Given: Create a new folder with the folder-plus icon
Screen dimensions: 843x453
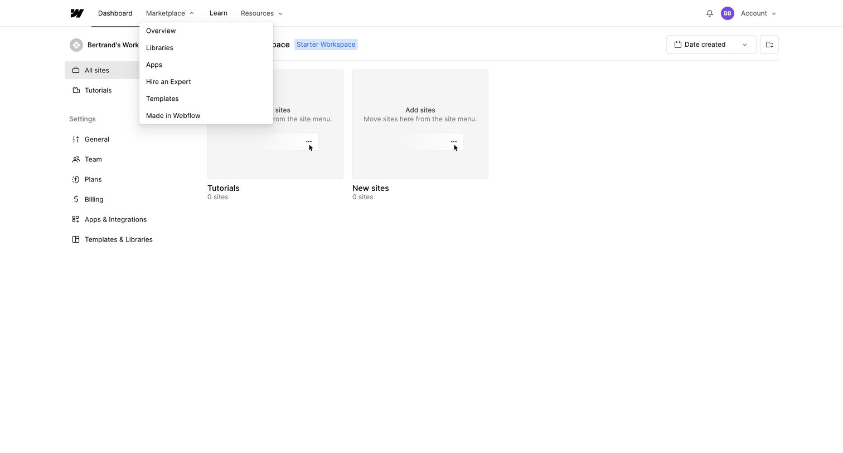Looking at the screenshot, I should tap(769, 45).
